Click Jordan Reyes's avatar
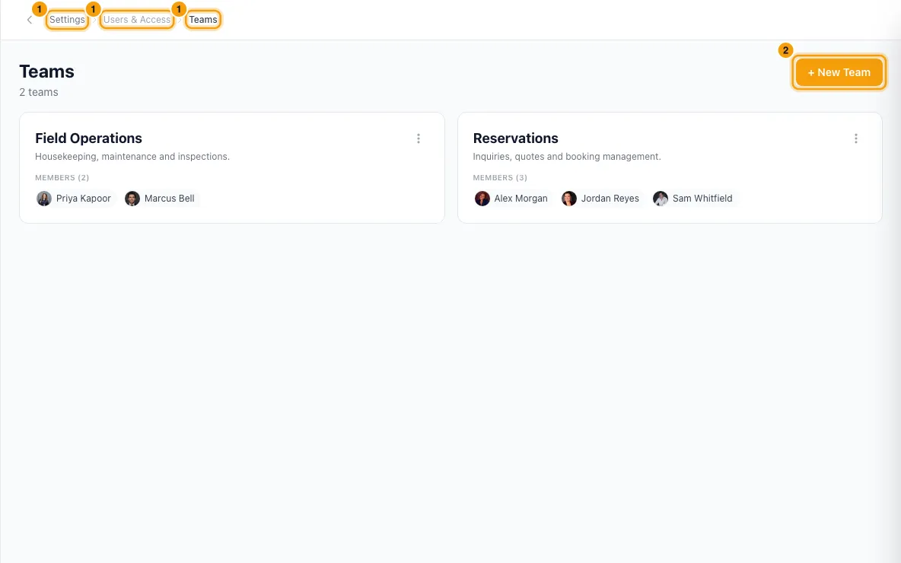The image size is (901, 563). click(x=569, y=199)
